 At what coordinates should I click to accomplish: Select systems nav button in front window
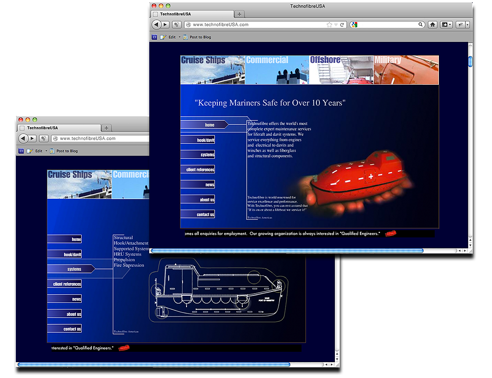(x=198, y=155)
